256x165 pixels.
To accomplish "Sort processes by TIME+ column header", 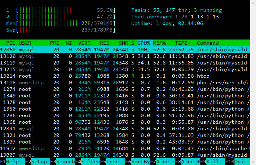I will click(183, 43).
